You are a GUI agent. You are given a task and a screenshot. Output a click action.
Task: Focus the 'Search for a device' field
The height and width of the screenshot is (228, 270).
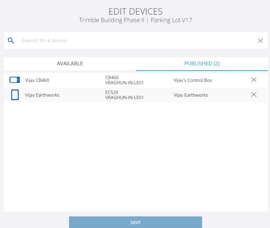point(133,40)
